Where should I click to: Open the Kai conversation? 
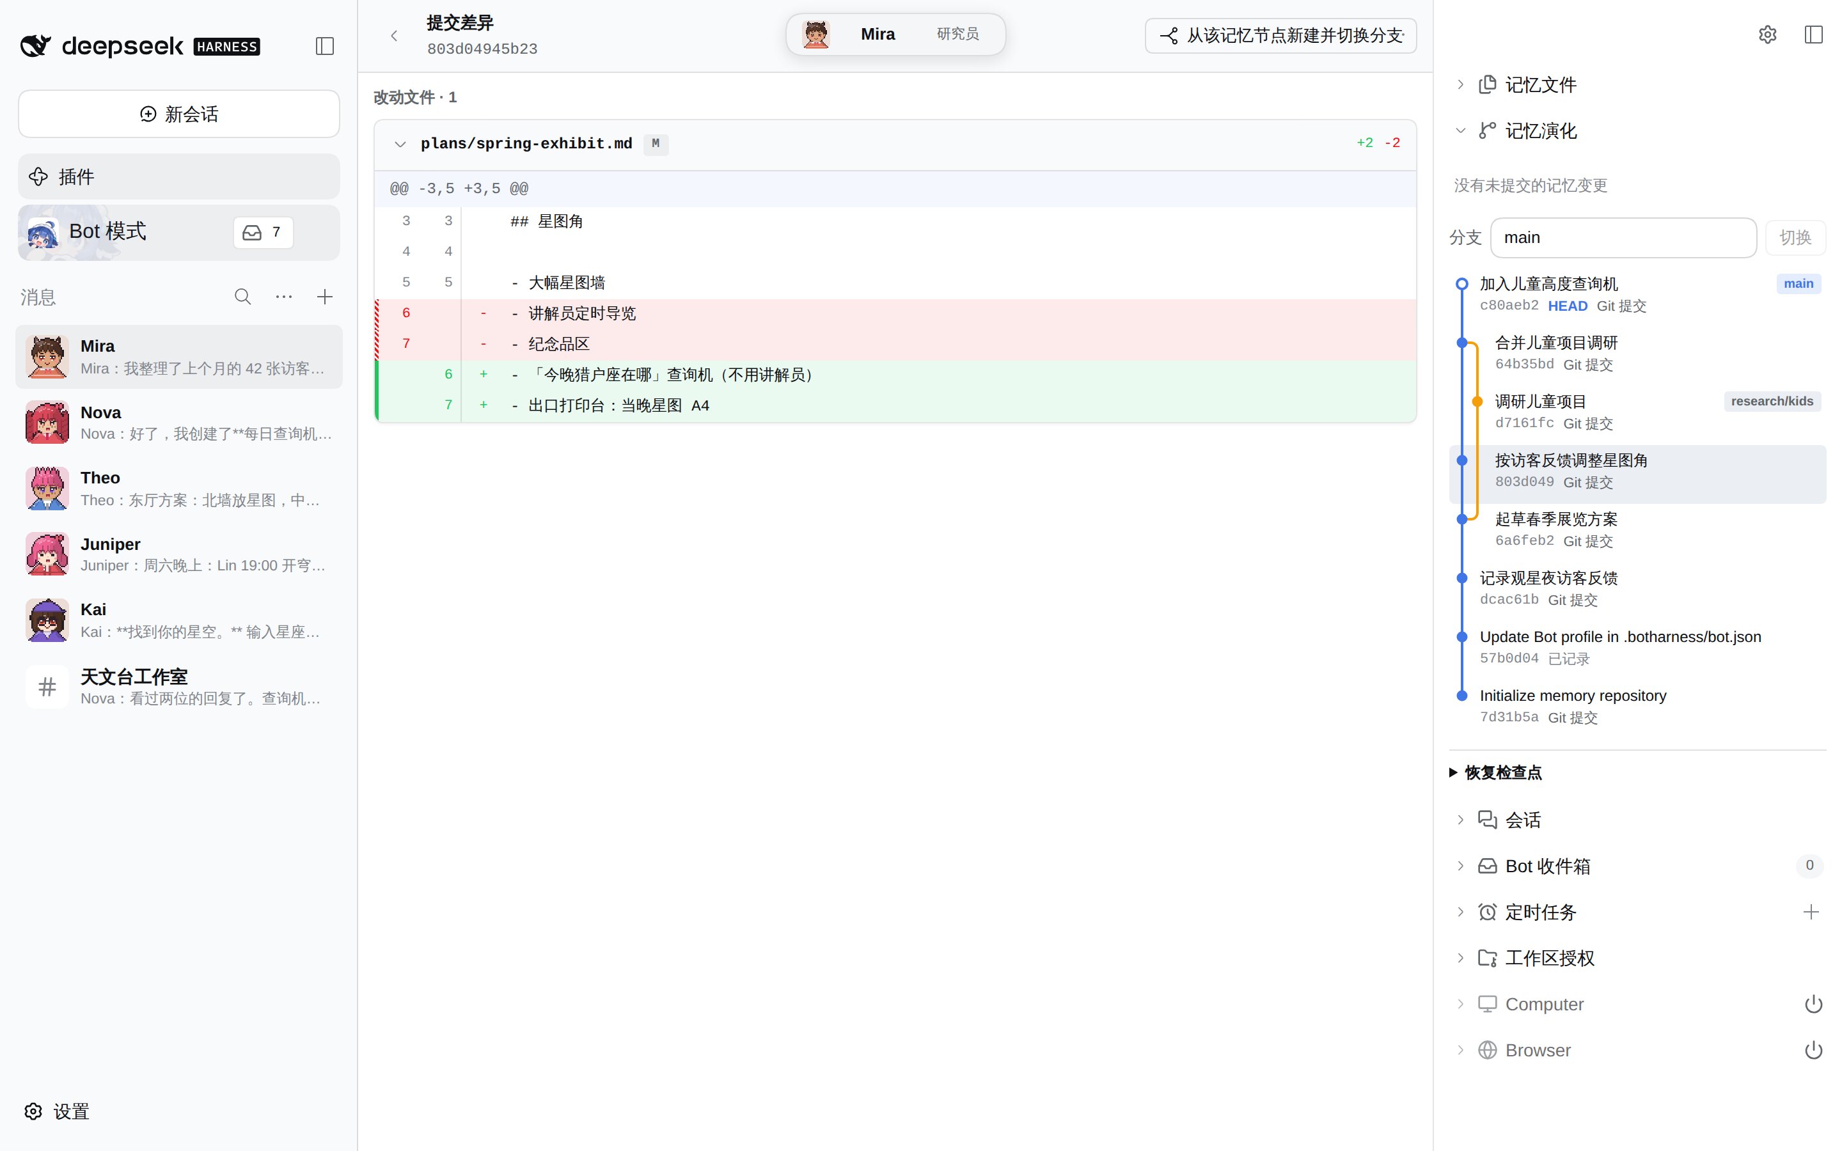tap(179, 620)
